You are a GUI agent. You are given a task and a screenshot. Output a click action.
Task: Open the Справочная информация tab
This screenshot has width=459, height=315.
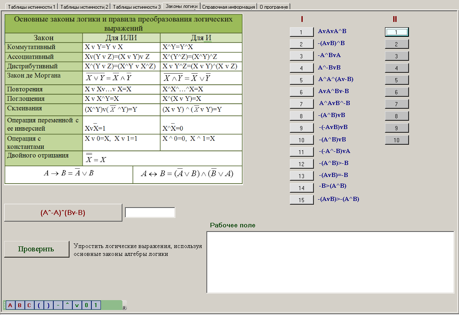(229, 7)
